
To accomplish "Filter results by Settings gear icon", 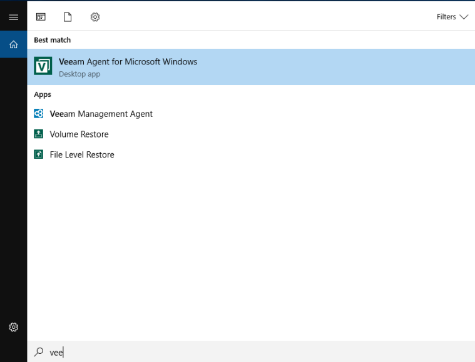I will tap(95, 17).
